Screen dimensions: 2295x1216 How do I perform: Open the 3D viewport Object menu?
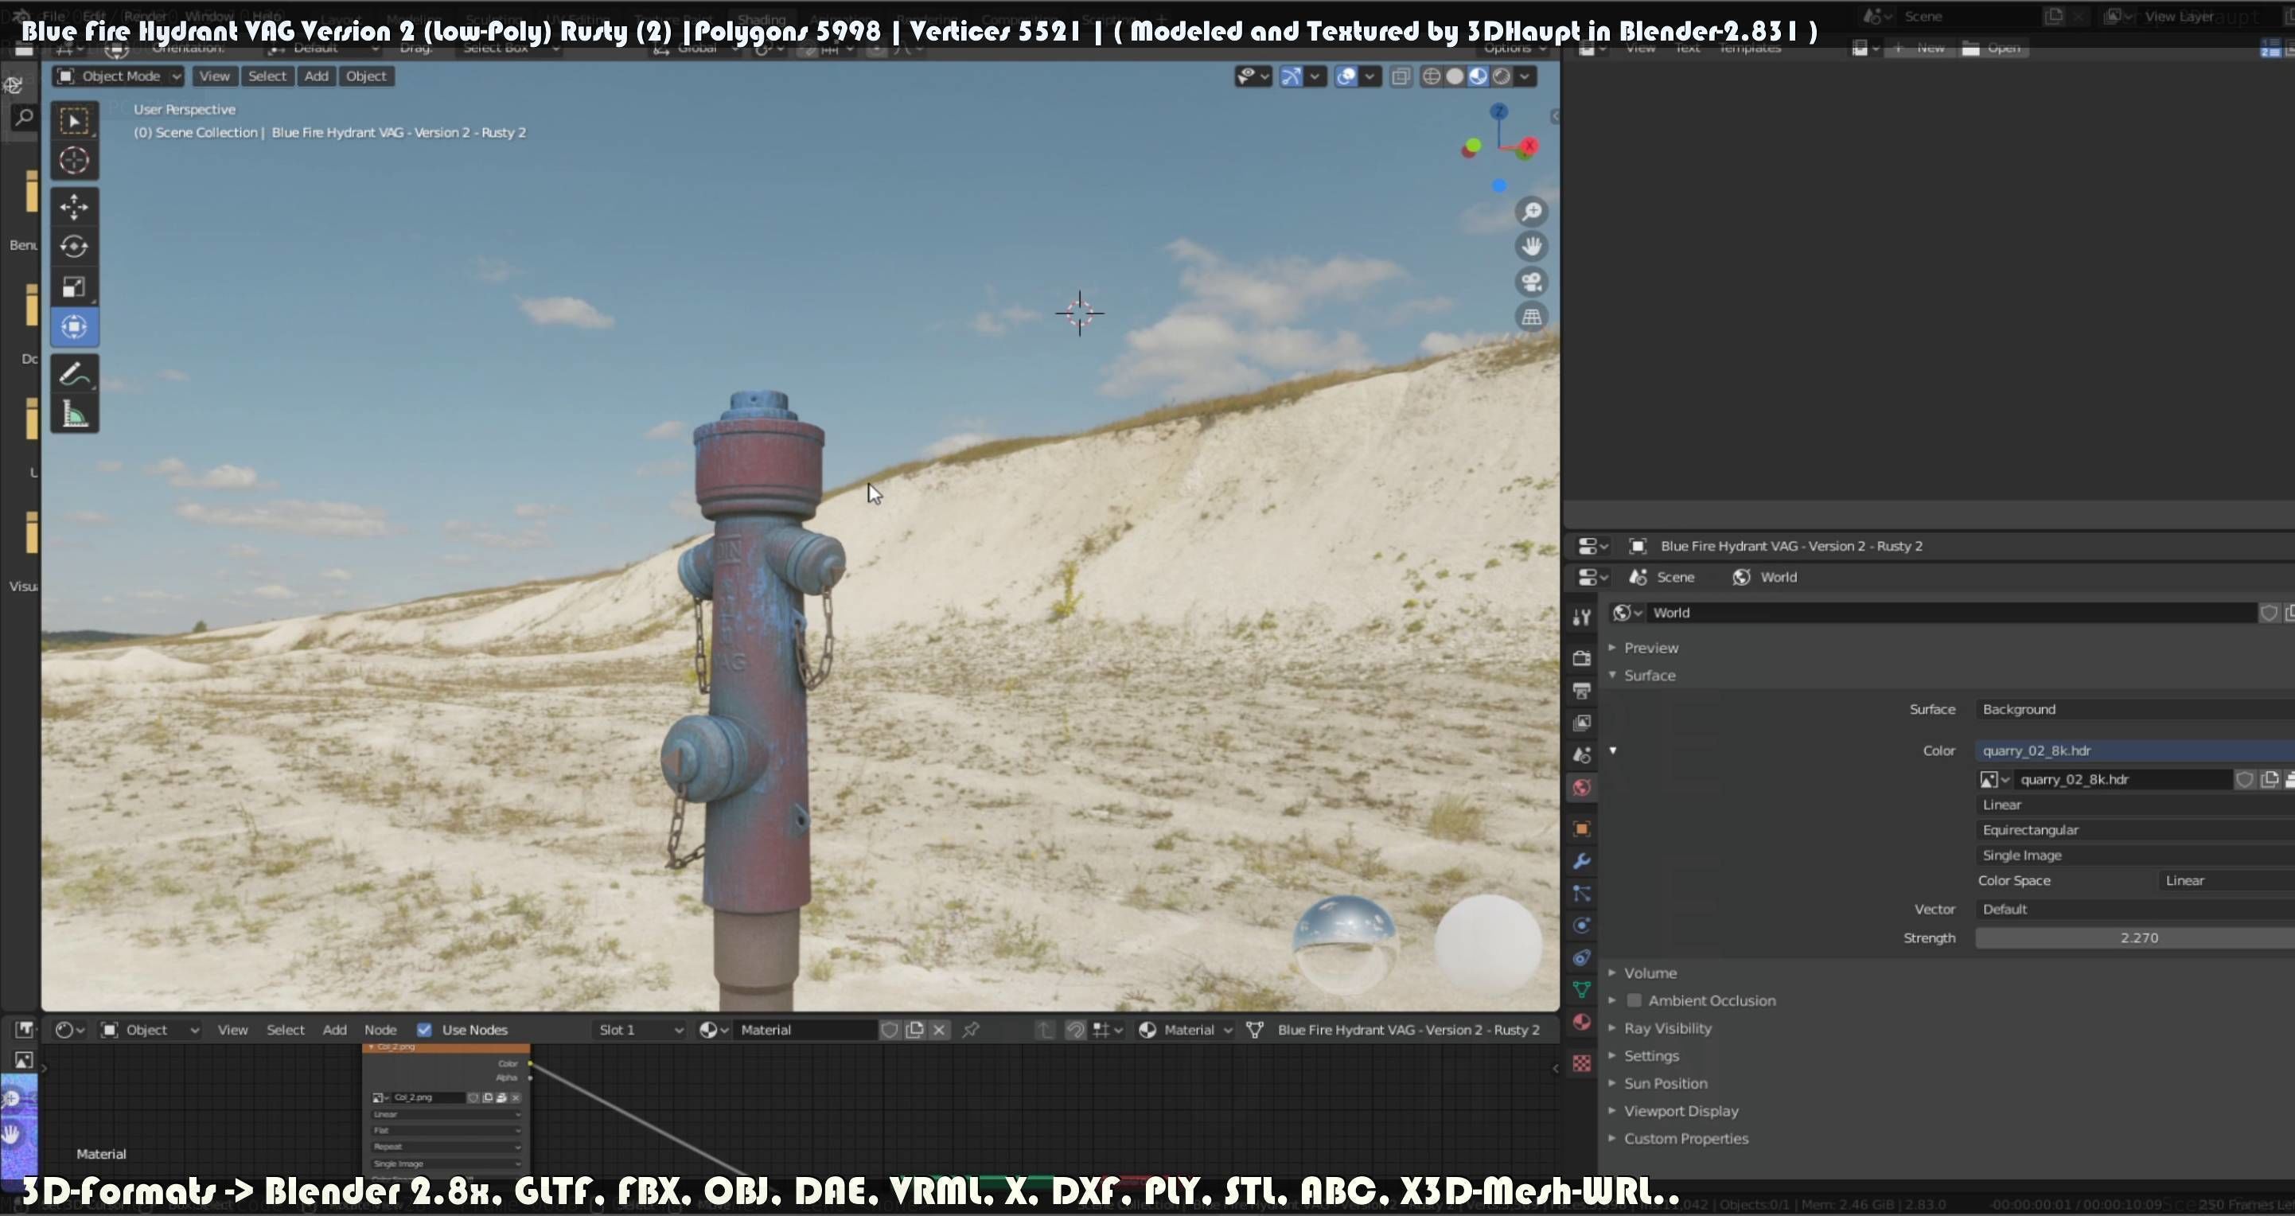pyautogui.click(x=366, y=76)
